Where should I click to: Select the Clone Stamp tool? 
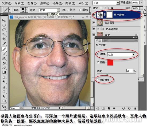4,59
